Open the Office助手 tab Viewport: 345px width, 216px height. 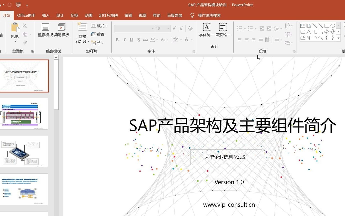26,15
